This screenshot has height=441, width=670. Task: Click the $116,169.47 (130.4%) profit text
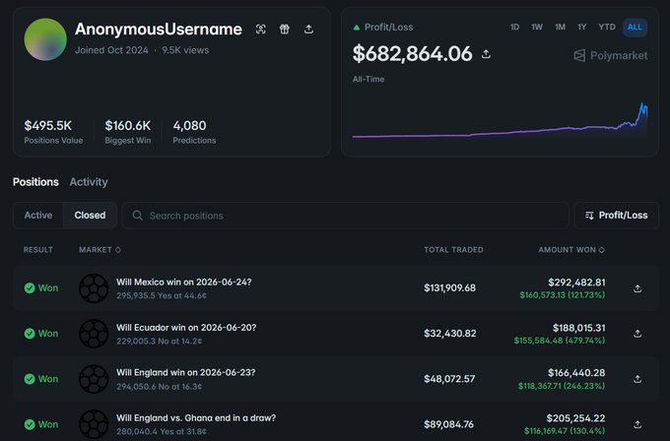(x=565, y=431)
